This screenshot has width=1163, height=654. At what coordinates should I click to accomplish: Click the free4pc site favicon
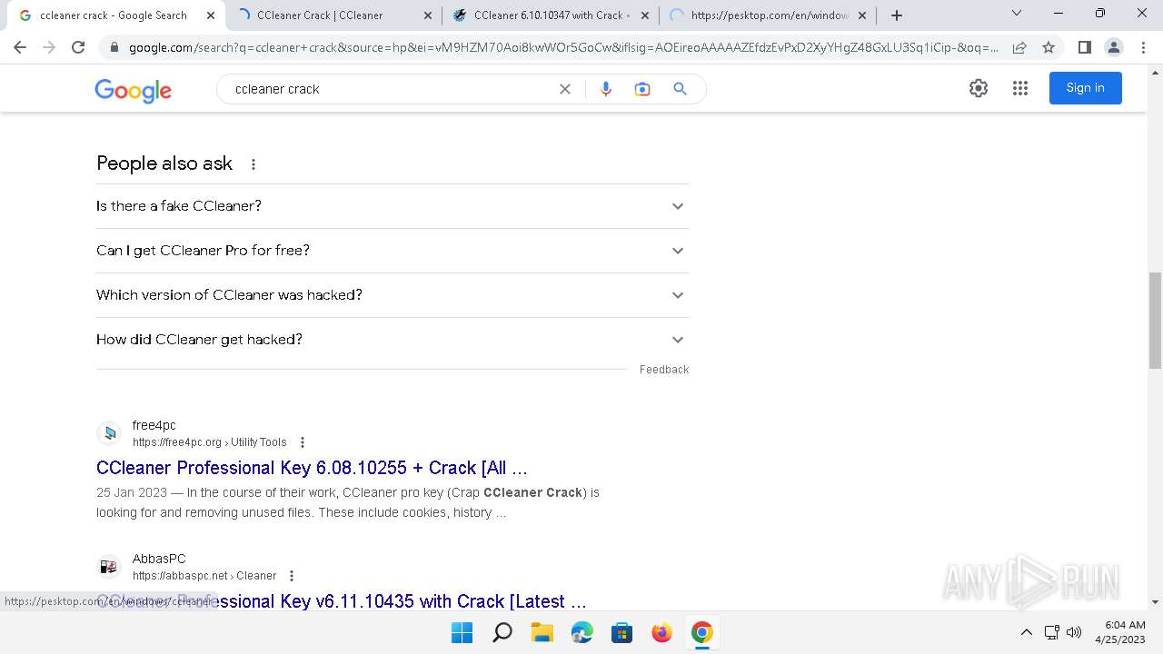pyautogui.click(x=109, y=433)
